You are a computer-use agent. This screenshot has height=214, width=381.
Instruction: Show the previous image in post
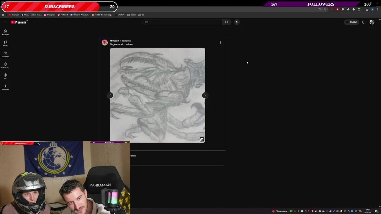click(110, 95)
